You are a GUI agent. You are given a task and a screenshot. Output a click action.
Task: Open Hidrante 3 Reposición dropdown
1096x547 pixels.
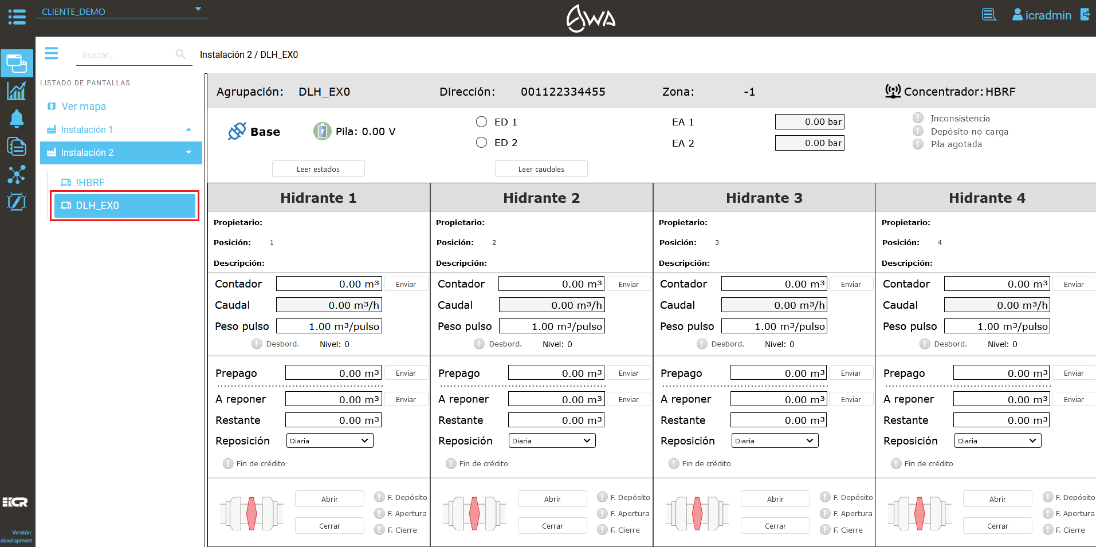coord(775,440)
